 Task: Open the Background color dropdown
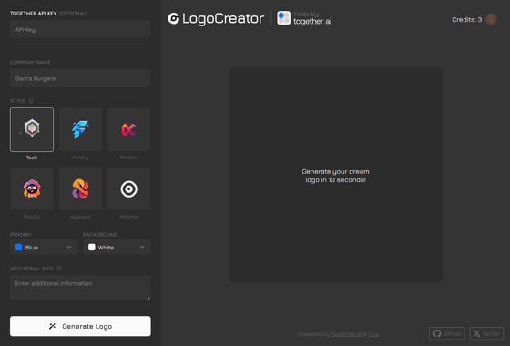pos(117,247)
